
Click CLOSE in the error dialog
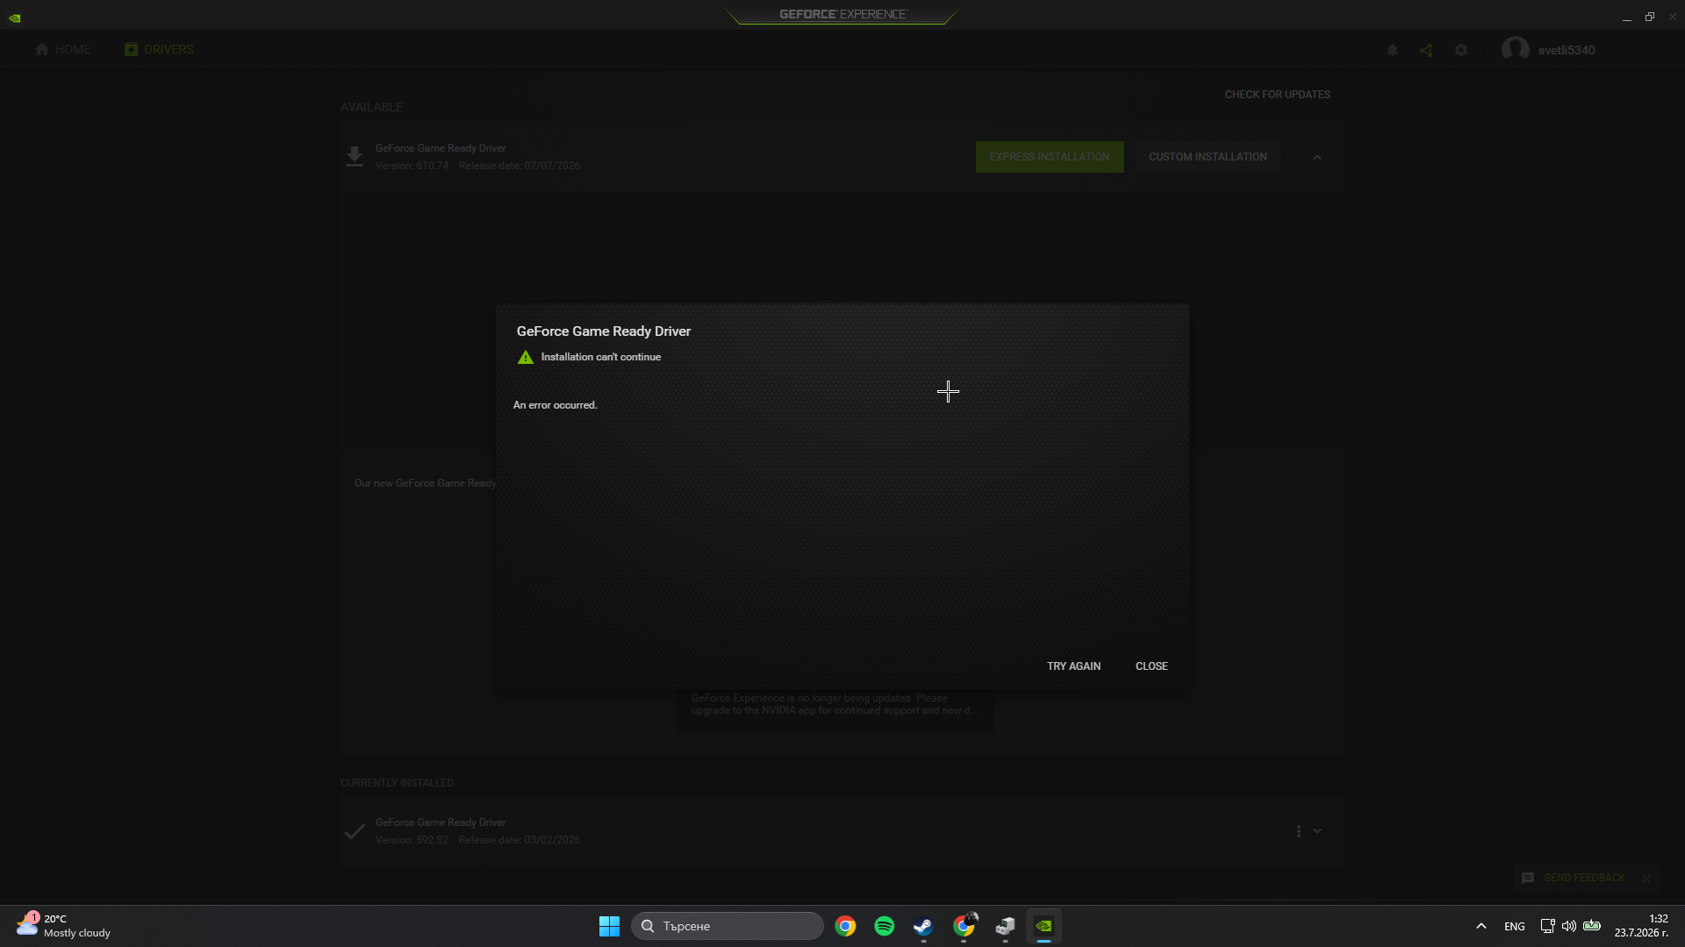(1151, 666)
